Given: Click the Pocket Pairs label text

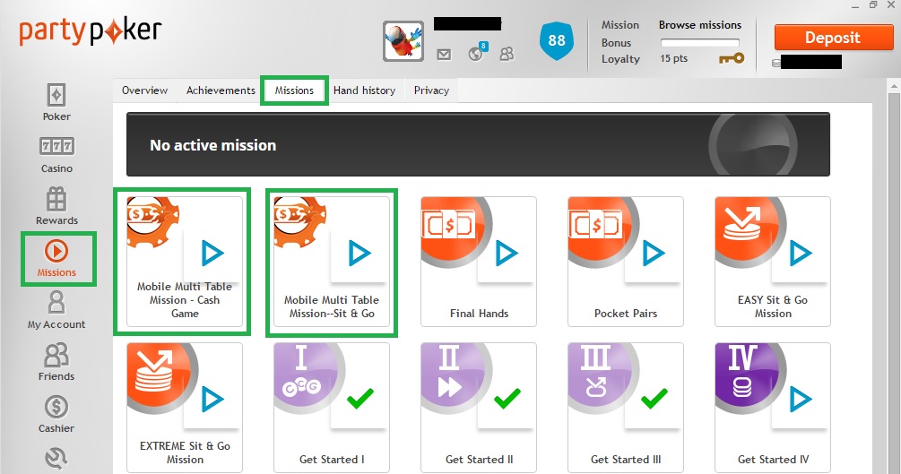Looking at the screenshot, I should click(626, 314).
